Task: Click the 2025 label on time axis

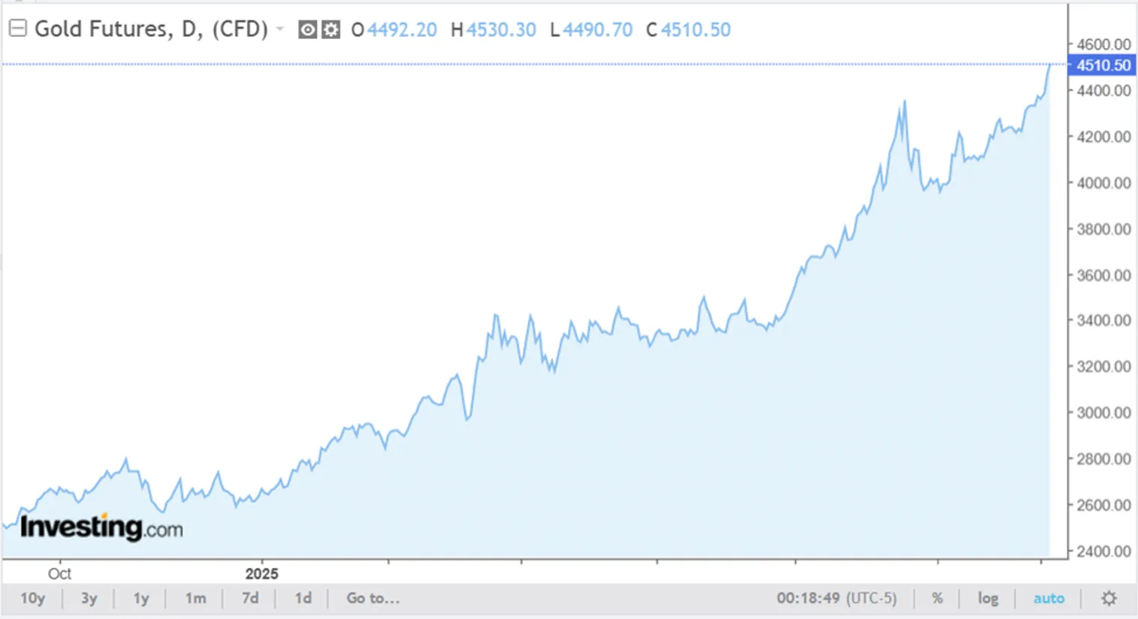Action: pos(261,573)
